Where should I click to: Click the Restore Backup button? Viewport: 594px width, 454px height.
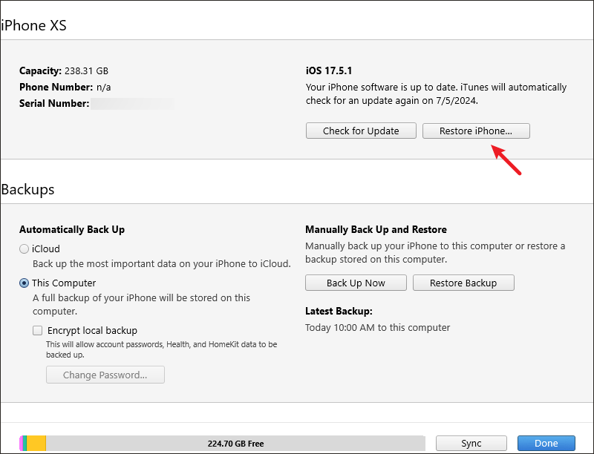(x=463, y=283)
